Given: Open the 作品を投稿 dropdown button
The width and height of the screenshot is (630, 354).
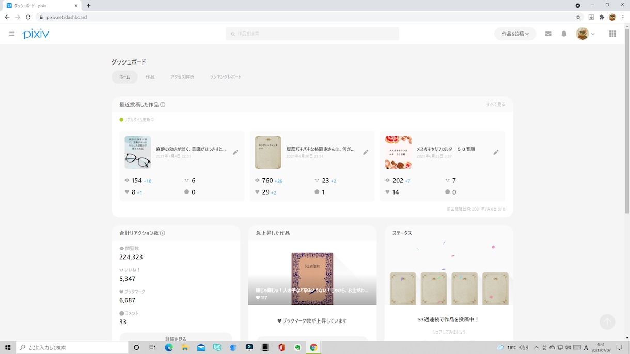Looking at the screenshot, I should (515, 34).
